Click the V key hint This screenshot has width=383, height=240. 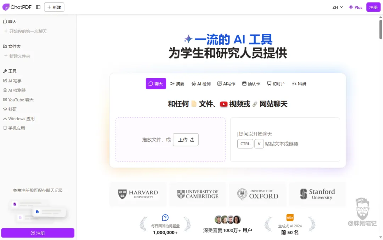pos(259,144)
